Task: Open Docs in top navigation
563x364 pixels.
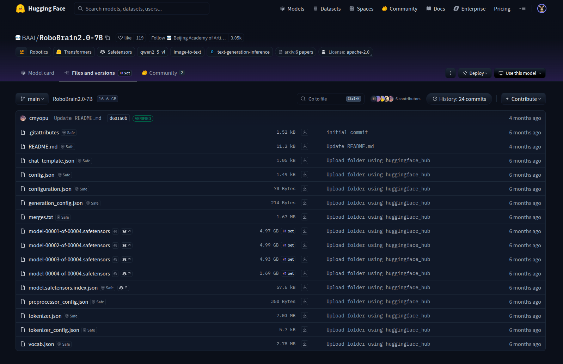Action: pyautogui.click(x=436, y=8)
